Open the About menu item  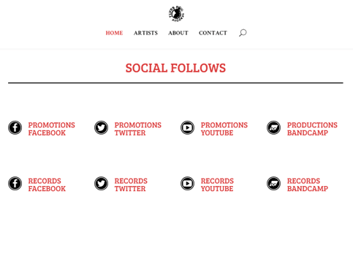tap(178, 33)
